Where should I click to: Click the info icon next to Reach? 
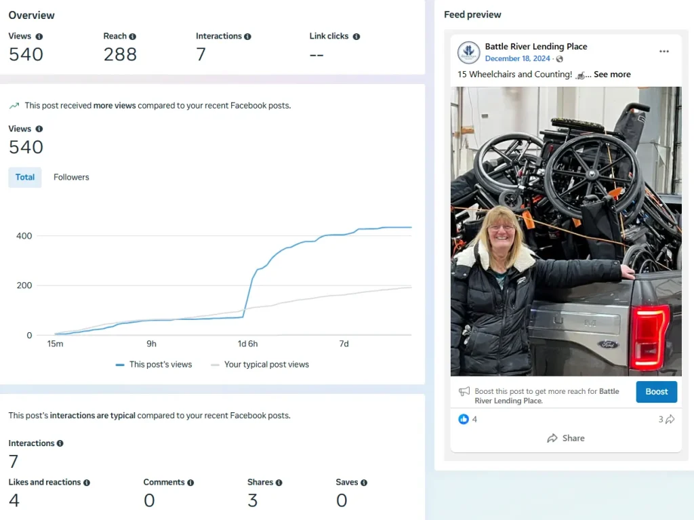(x=133, y=37)
